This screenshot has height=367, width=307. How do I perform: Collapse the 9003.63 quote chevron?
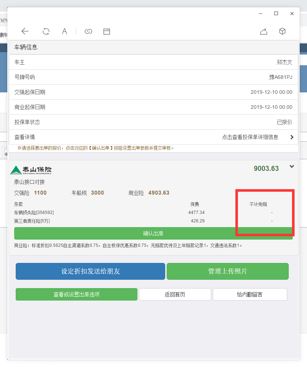click(x=292, y=167)
